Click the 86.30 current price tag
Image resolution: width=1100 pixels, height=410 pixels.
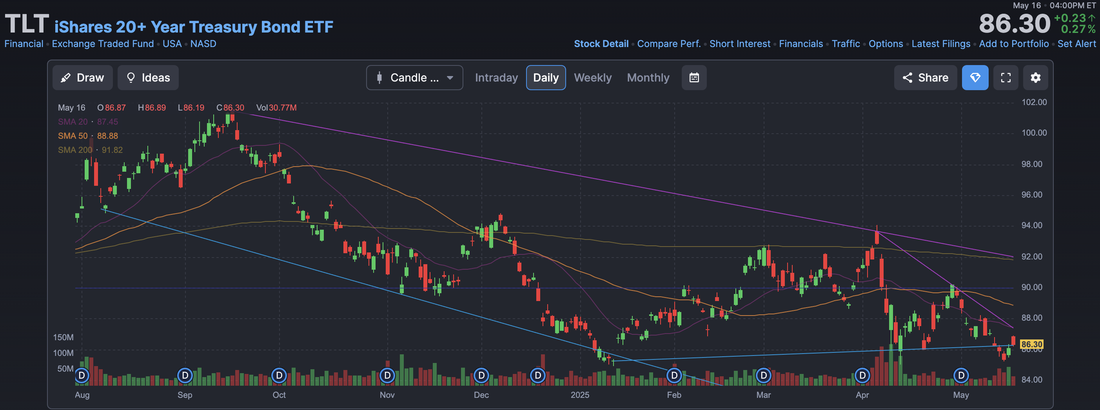[x=1032, y=344]
